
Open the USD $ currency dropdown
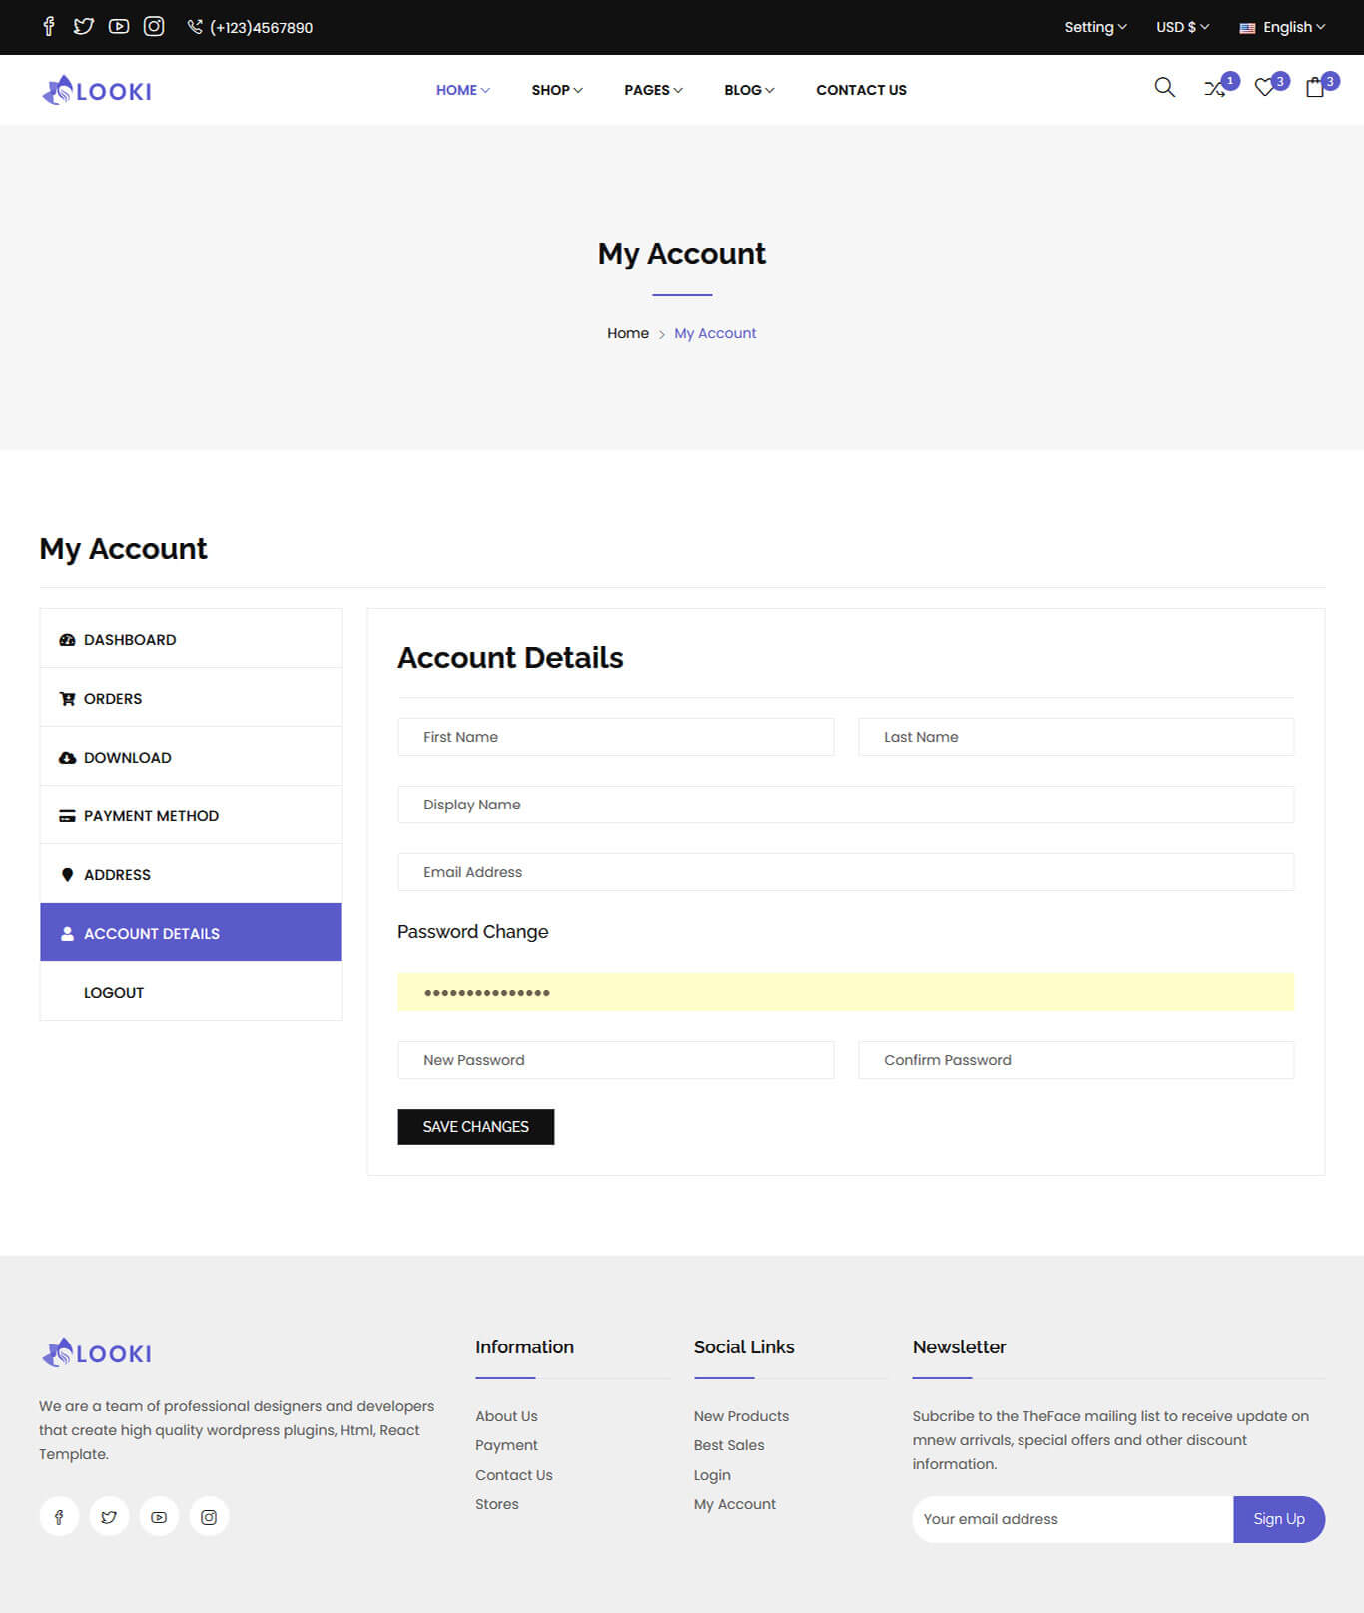point(1182,27)
